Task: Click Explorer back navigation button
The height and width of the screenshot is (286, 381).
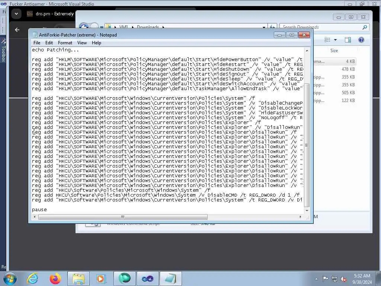Action: (x=84, y=26)
